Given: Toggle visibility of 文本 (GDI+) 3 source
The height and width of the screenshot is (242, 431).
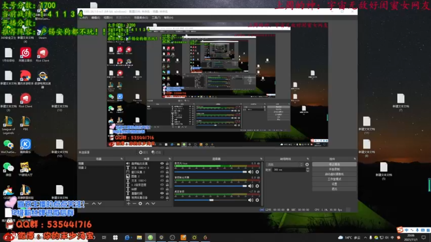Looking at the screenshot, I should point(162,168).
